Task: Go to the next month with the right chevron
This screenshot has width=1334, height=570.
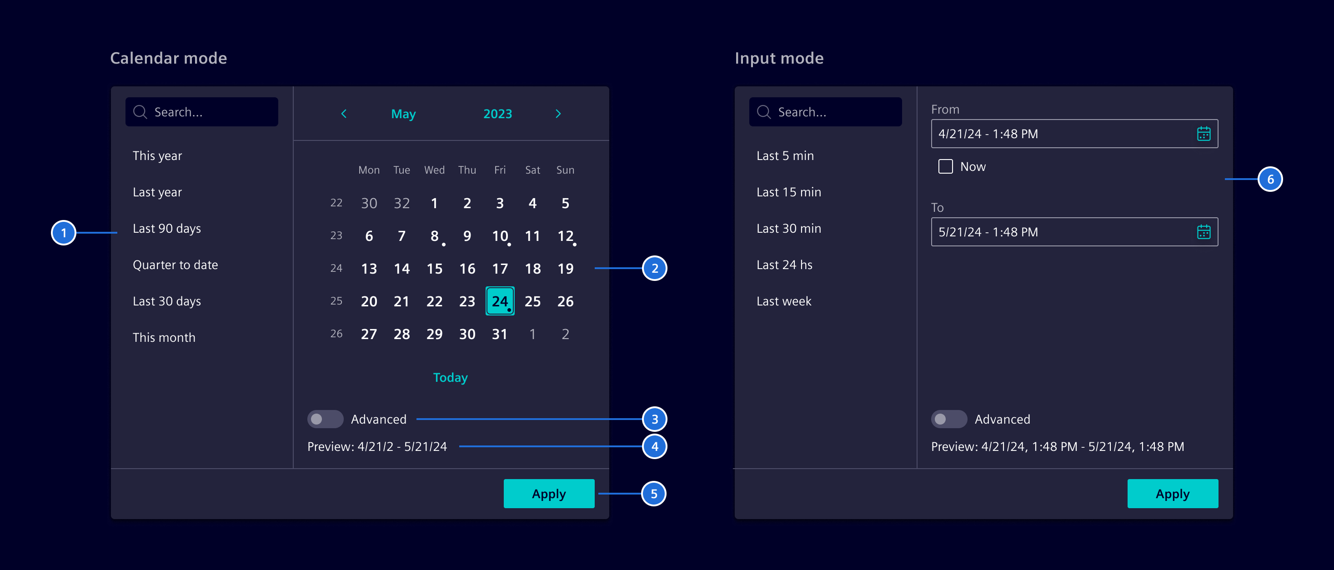Action: (x=558, y=113)
